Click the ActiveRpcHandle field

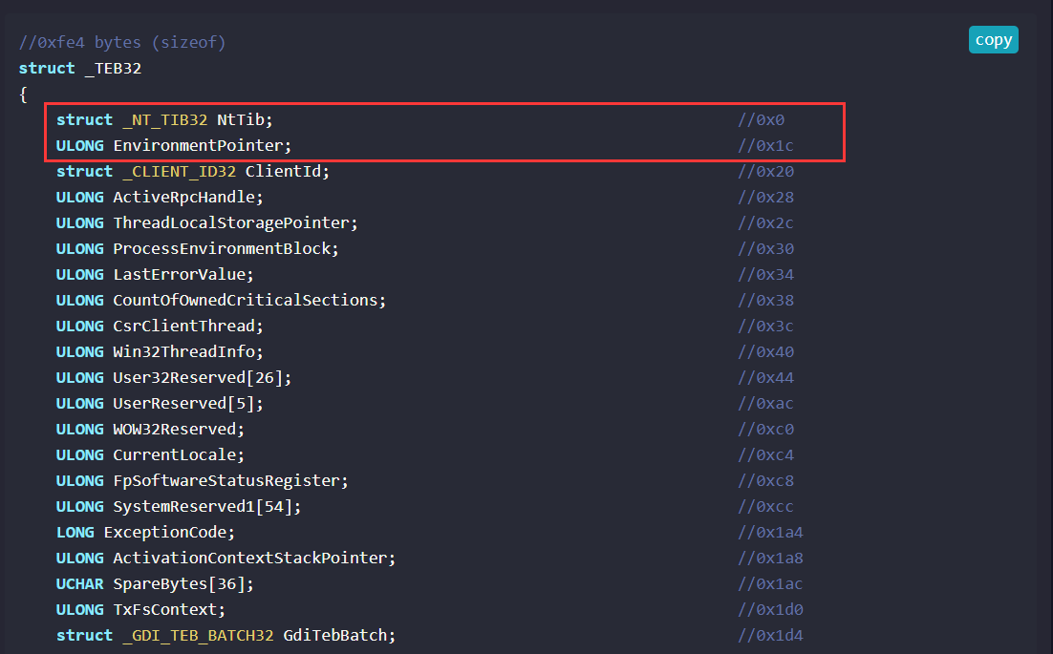[187, 197]
